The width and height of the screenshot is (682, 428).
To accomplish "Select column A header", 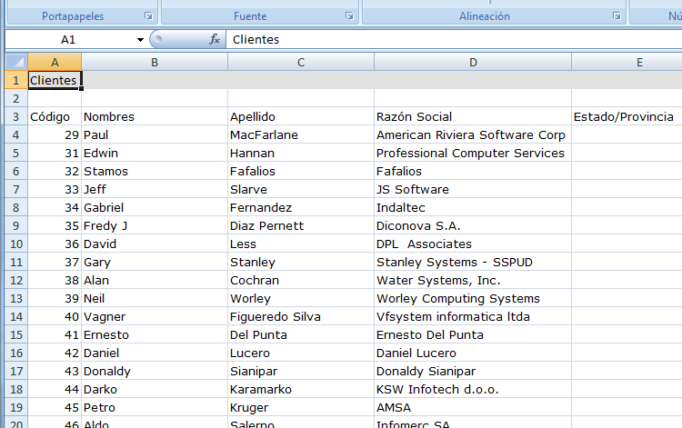I will 55,62.
